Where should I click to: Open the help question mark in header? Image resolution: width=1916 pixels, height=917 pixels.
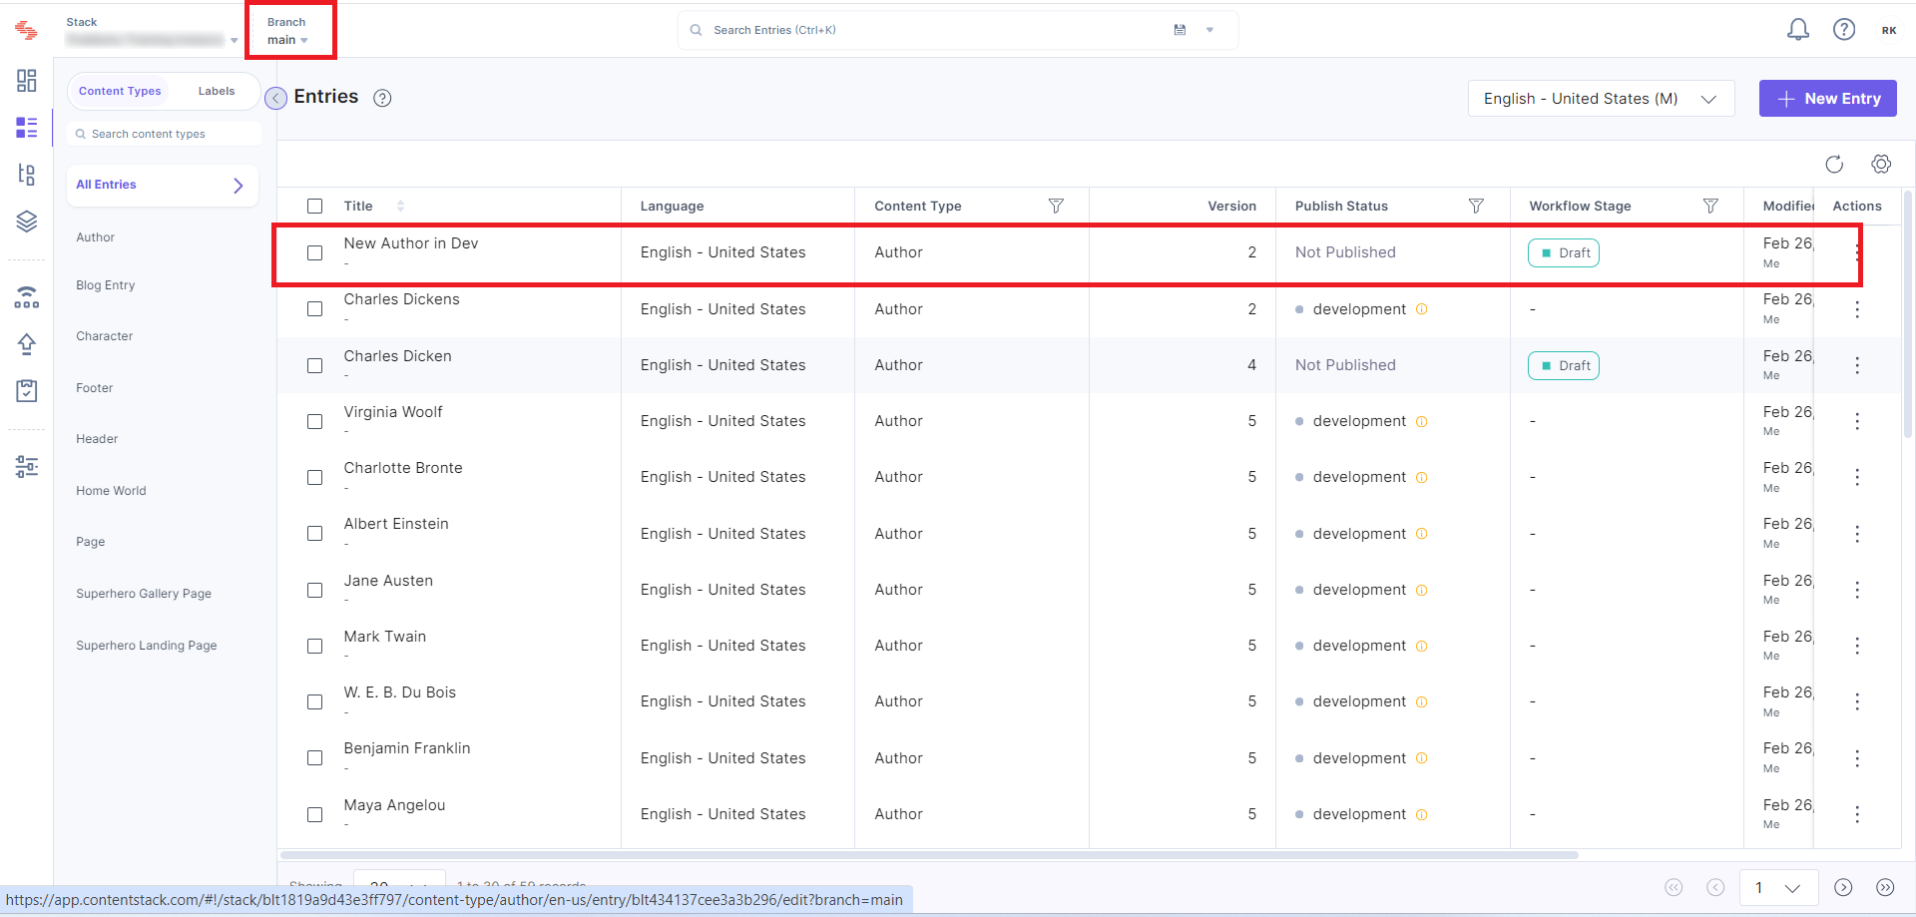[1844, 30]
